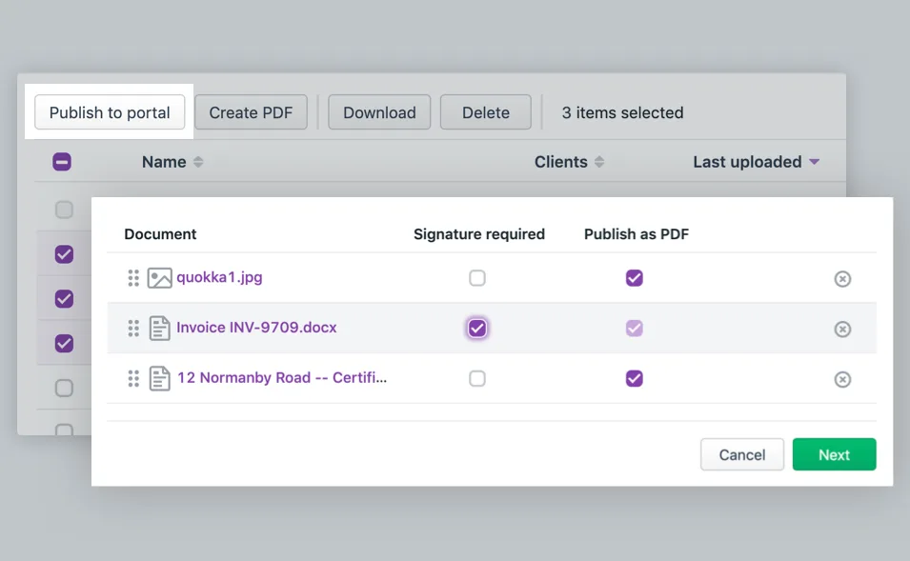910x561 pixels.
Task: Toggle the select-all checkbox in table header
Action: tap(62, 162)
